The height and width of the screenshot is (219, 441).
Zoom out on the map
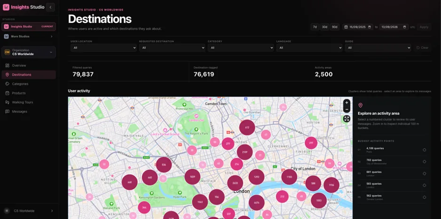[347, 109]
